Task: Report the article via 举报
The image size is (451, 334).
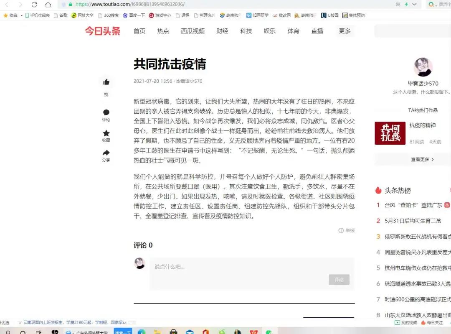Action: click(347, 230)
